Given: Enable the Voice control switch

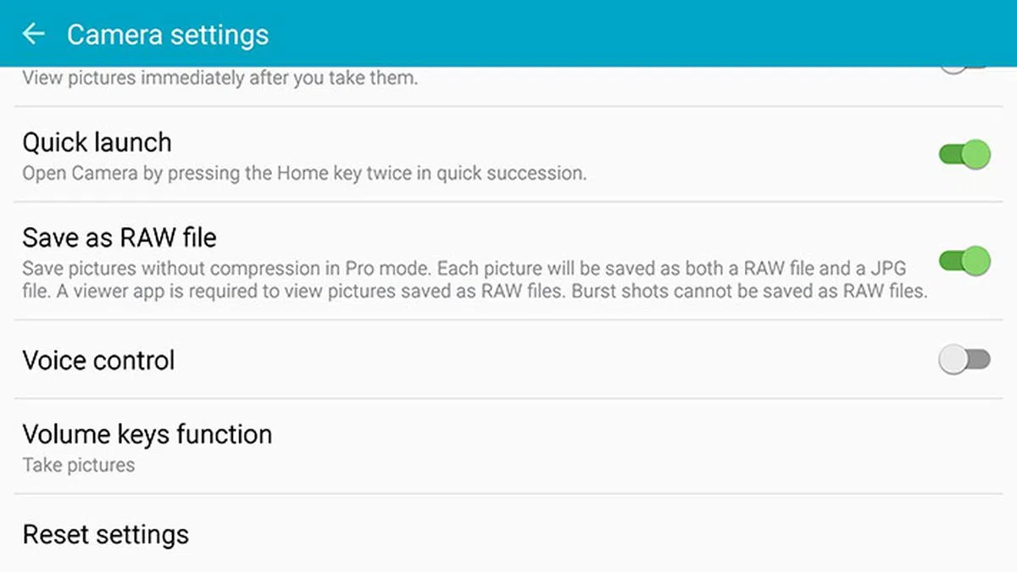Looking at the screenshot, I should (964, 360).
